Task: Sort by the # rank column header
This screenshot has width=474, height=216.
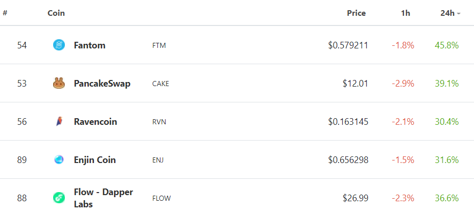Action: (5, 13)
